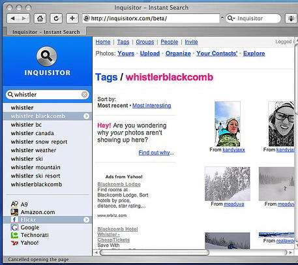Open Your Contacts' photos link

[217, 54]
